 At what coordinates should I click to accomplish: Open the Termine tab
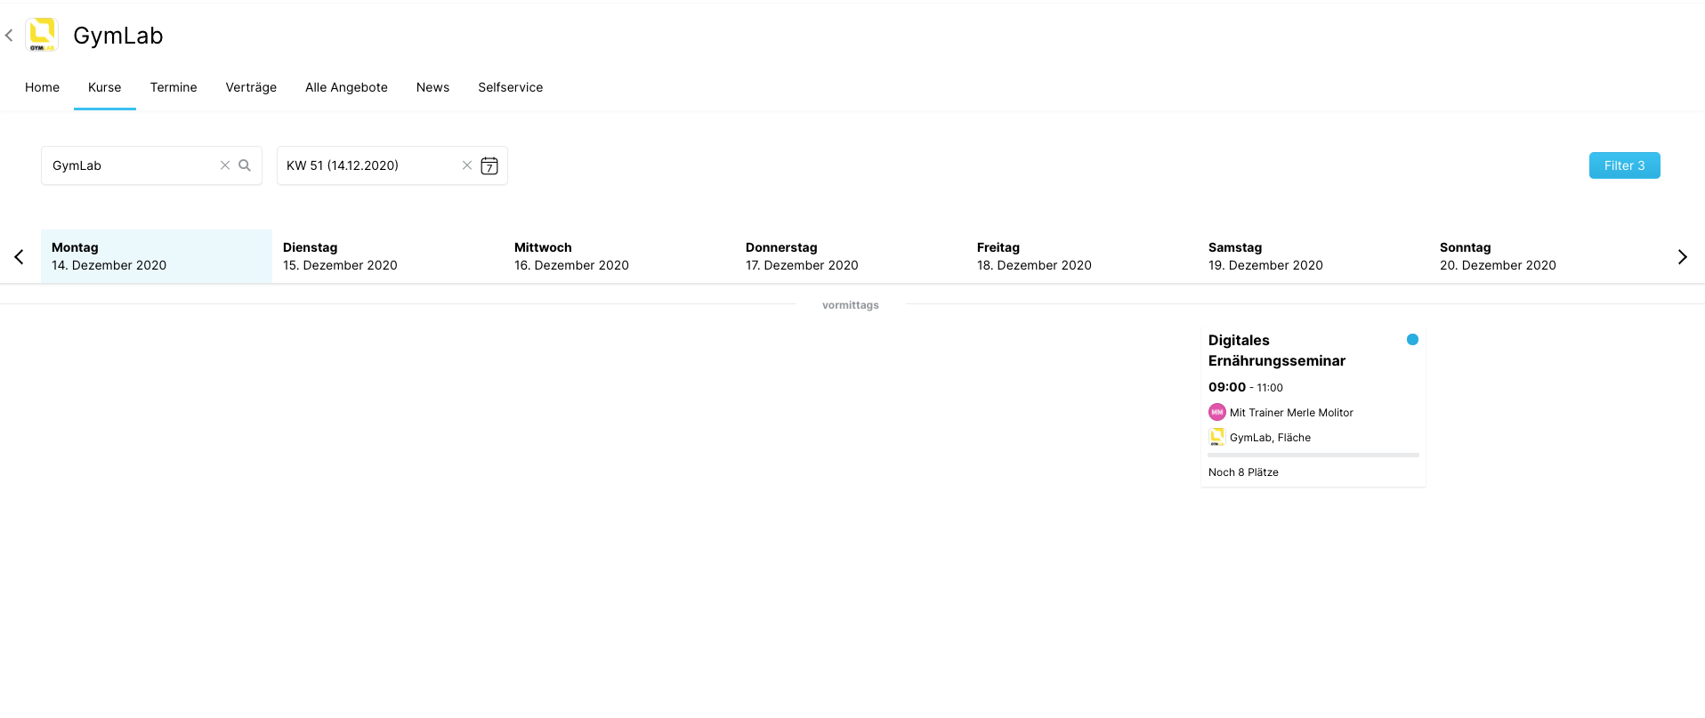coord(174,87)
